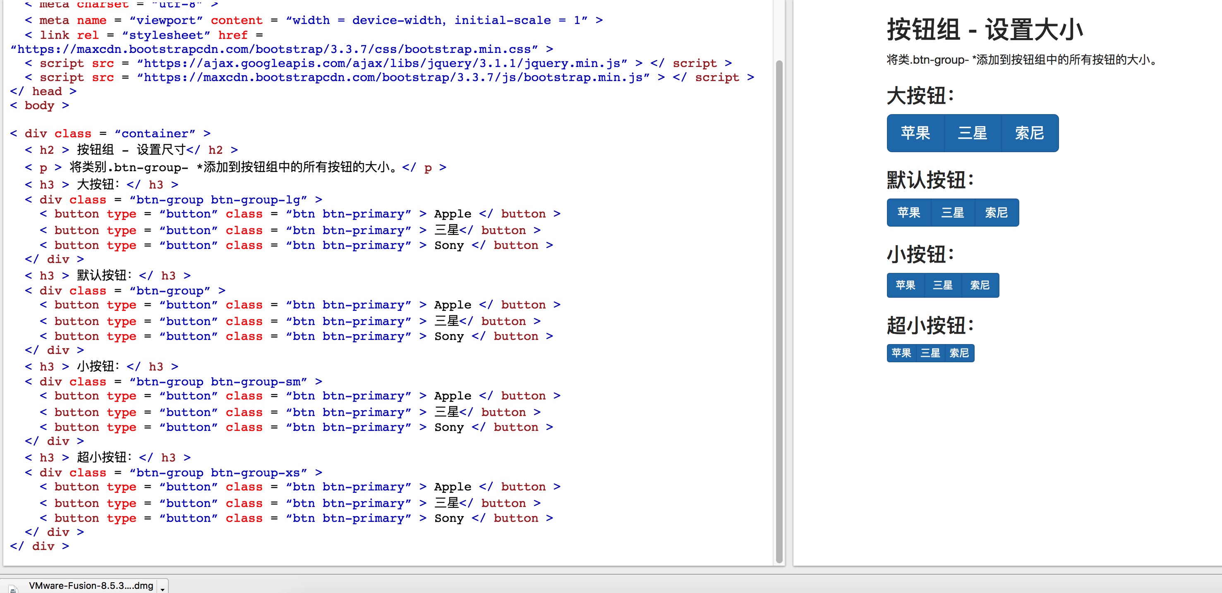Choose 索尼 in the small button group

coord(980,285)
